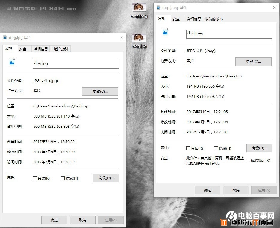280x228 pixels.
Task: Confirm with 确定 in dog.jpg properties
Action: [54, 220]
